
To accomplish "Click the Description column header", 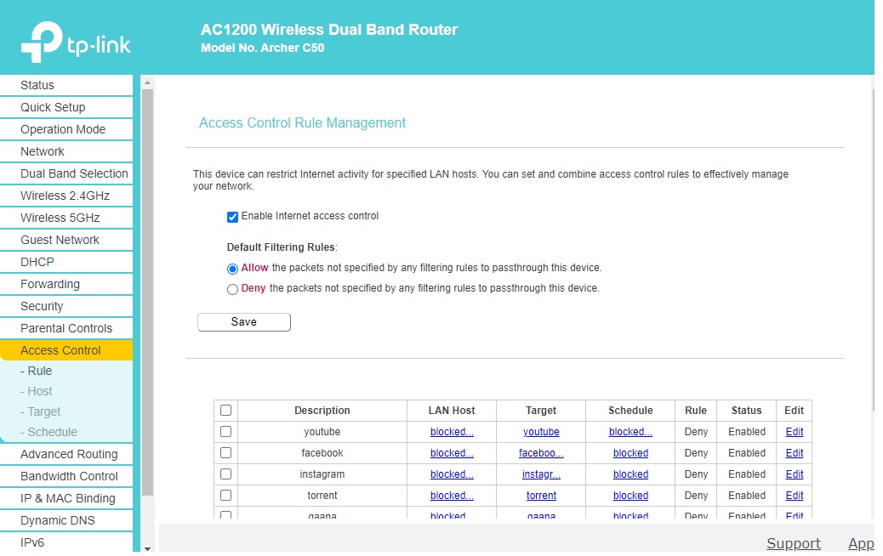I will coord(322,411).
